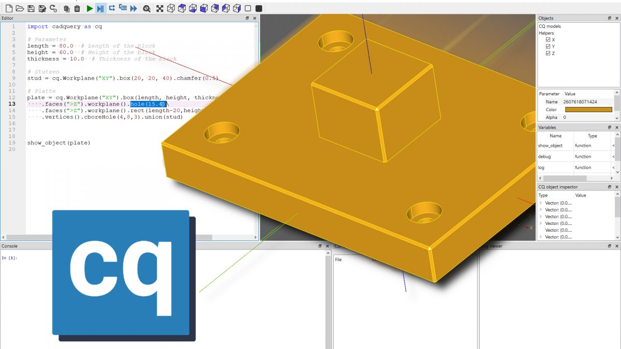The image size is (621, 349).
Task: Run the current CadQuery script
Action: click(x=89, y=8)
